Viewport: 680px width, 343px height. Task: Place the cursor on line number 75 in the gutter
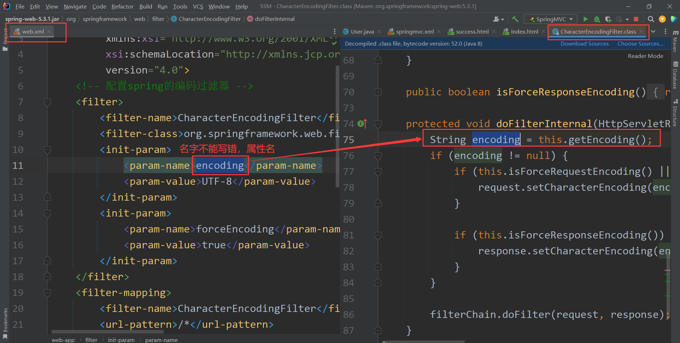pyautogui.click(x=348, y=140)
